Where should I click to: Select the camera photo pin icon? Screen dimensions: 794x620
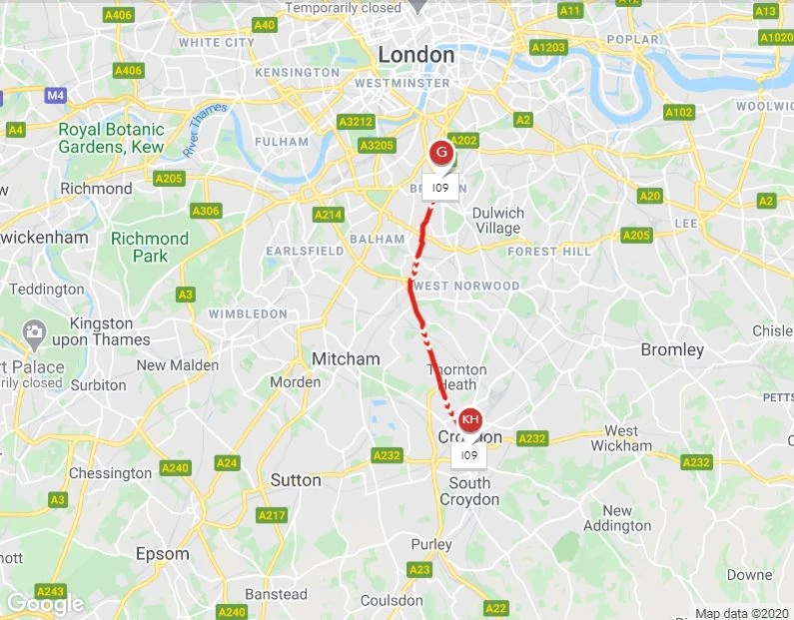click(x=34, y=335)
